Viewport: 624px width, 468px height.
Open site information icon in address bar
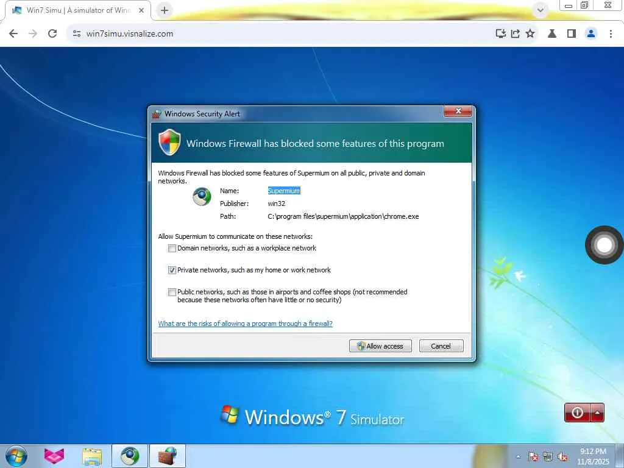(77, 34)
